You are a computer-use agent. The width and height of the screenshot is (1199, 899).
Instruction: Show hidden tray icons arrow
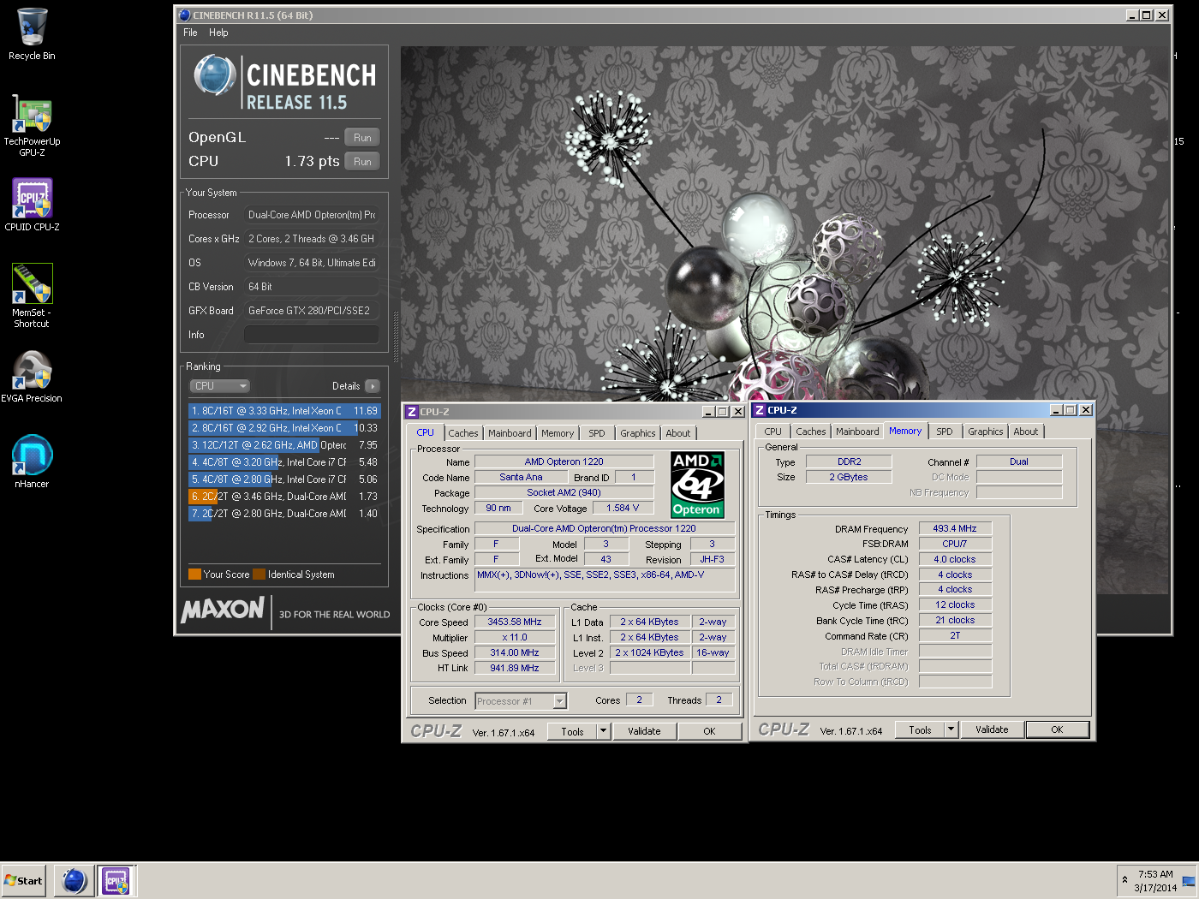(x=1124, y=880)
